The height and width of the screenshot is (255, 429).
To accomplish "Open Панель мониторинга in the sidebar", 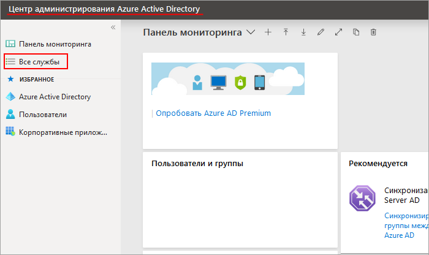I will click(55, 44).
